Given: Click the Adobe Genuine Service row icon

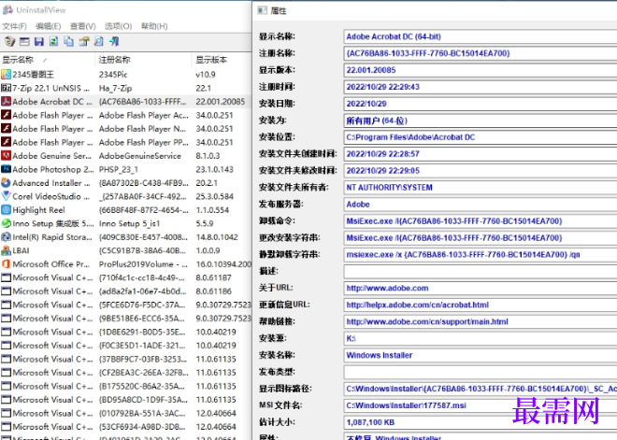Looking at the screenshot, I should pos(6,156).
